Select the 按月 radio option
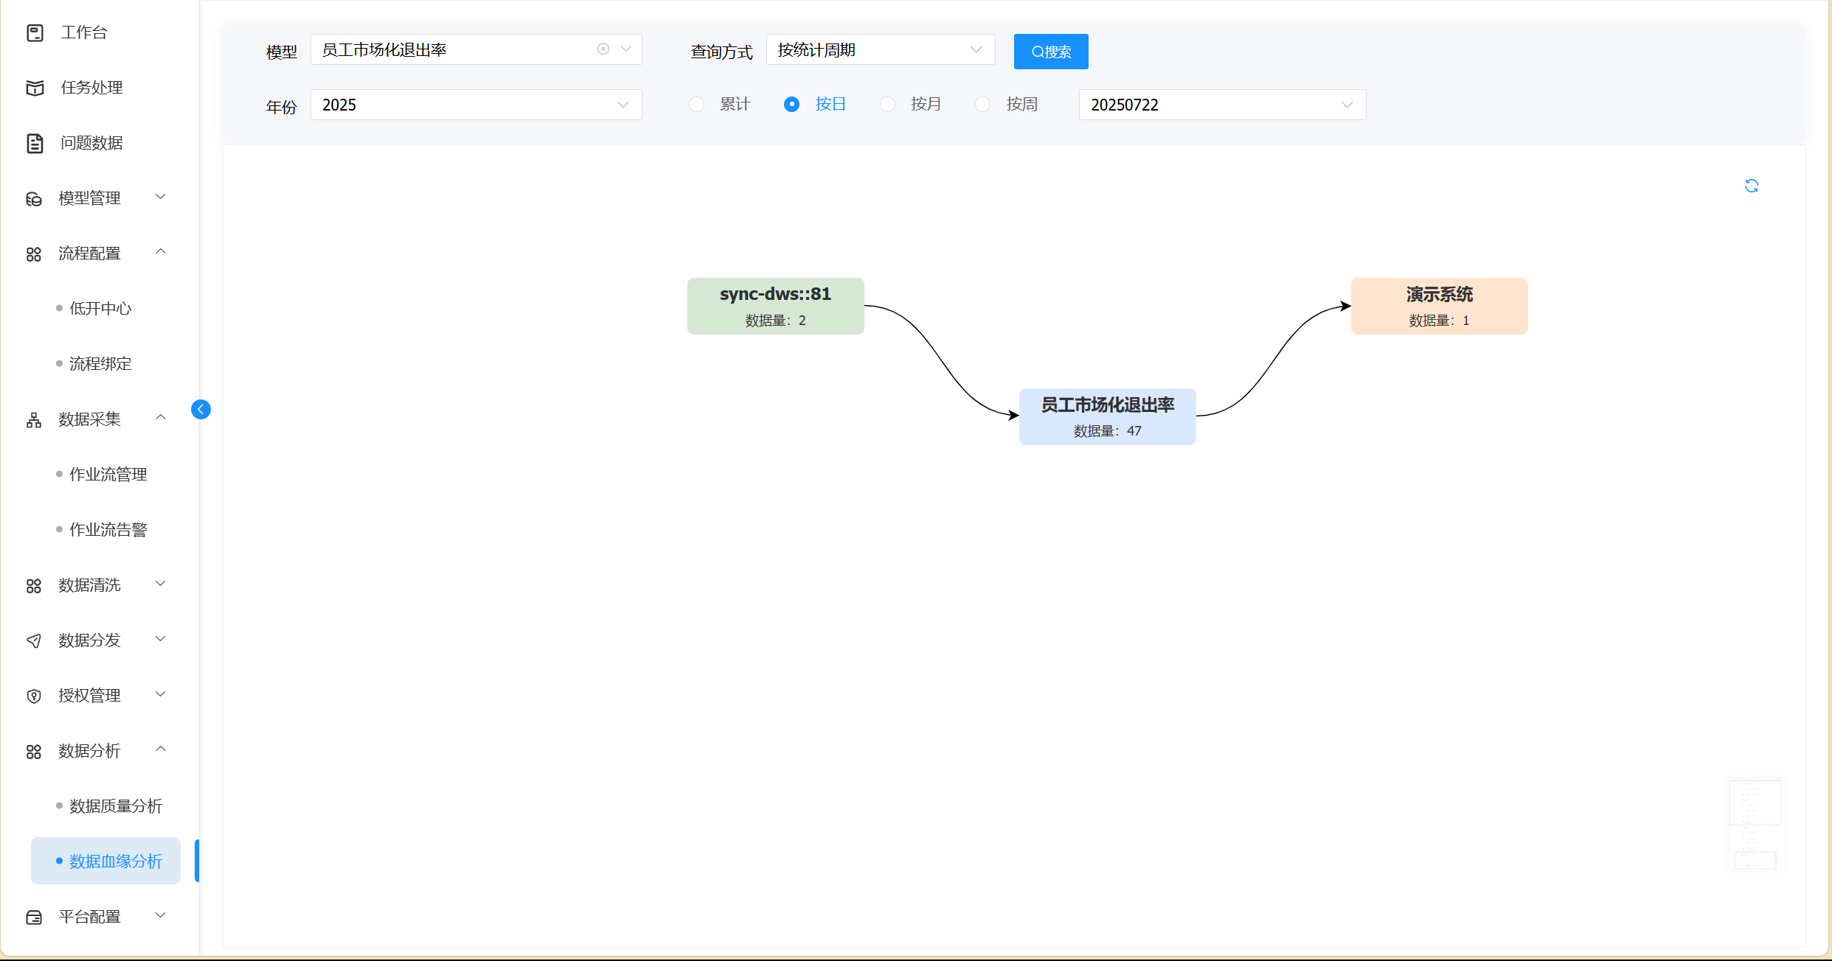Image resolution: width=1832 pixels, height=961 pixels. 888,105
